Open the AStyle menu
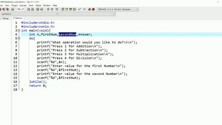Viewport: 222px width, 125px height. [x=38, y=6]
